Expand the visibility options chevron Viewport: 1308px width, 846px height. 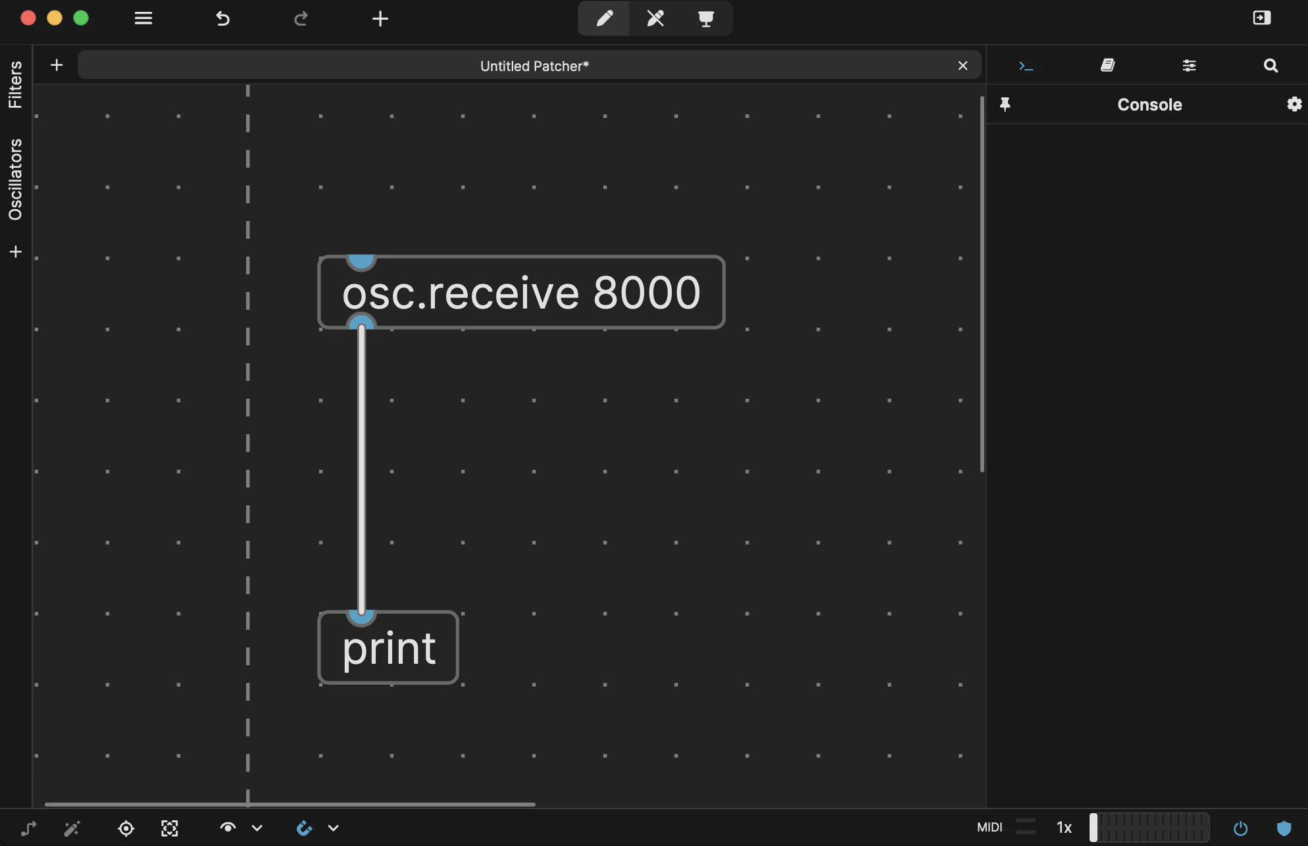point(257,828)
